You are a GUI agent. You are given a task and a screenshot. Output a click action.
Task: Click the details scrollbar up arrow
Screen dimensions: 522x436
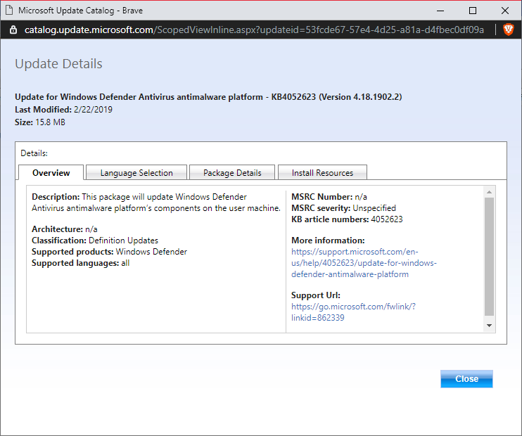click(489, 192)
